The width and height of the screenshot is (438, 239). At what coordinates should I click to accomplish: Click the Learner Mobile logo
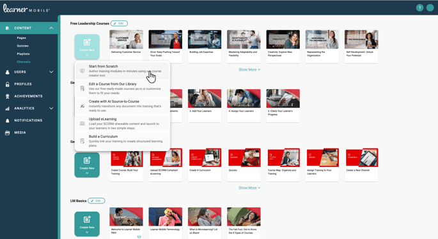pyautogui.click(x=26, y=8)
